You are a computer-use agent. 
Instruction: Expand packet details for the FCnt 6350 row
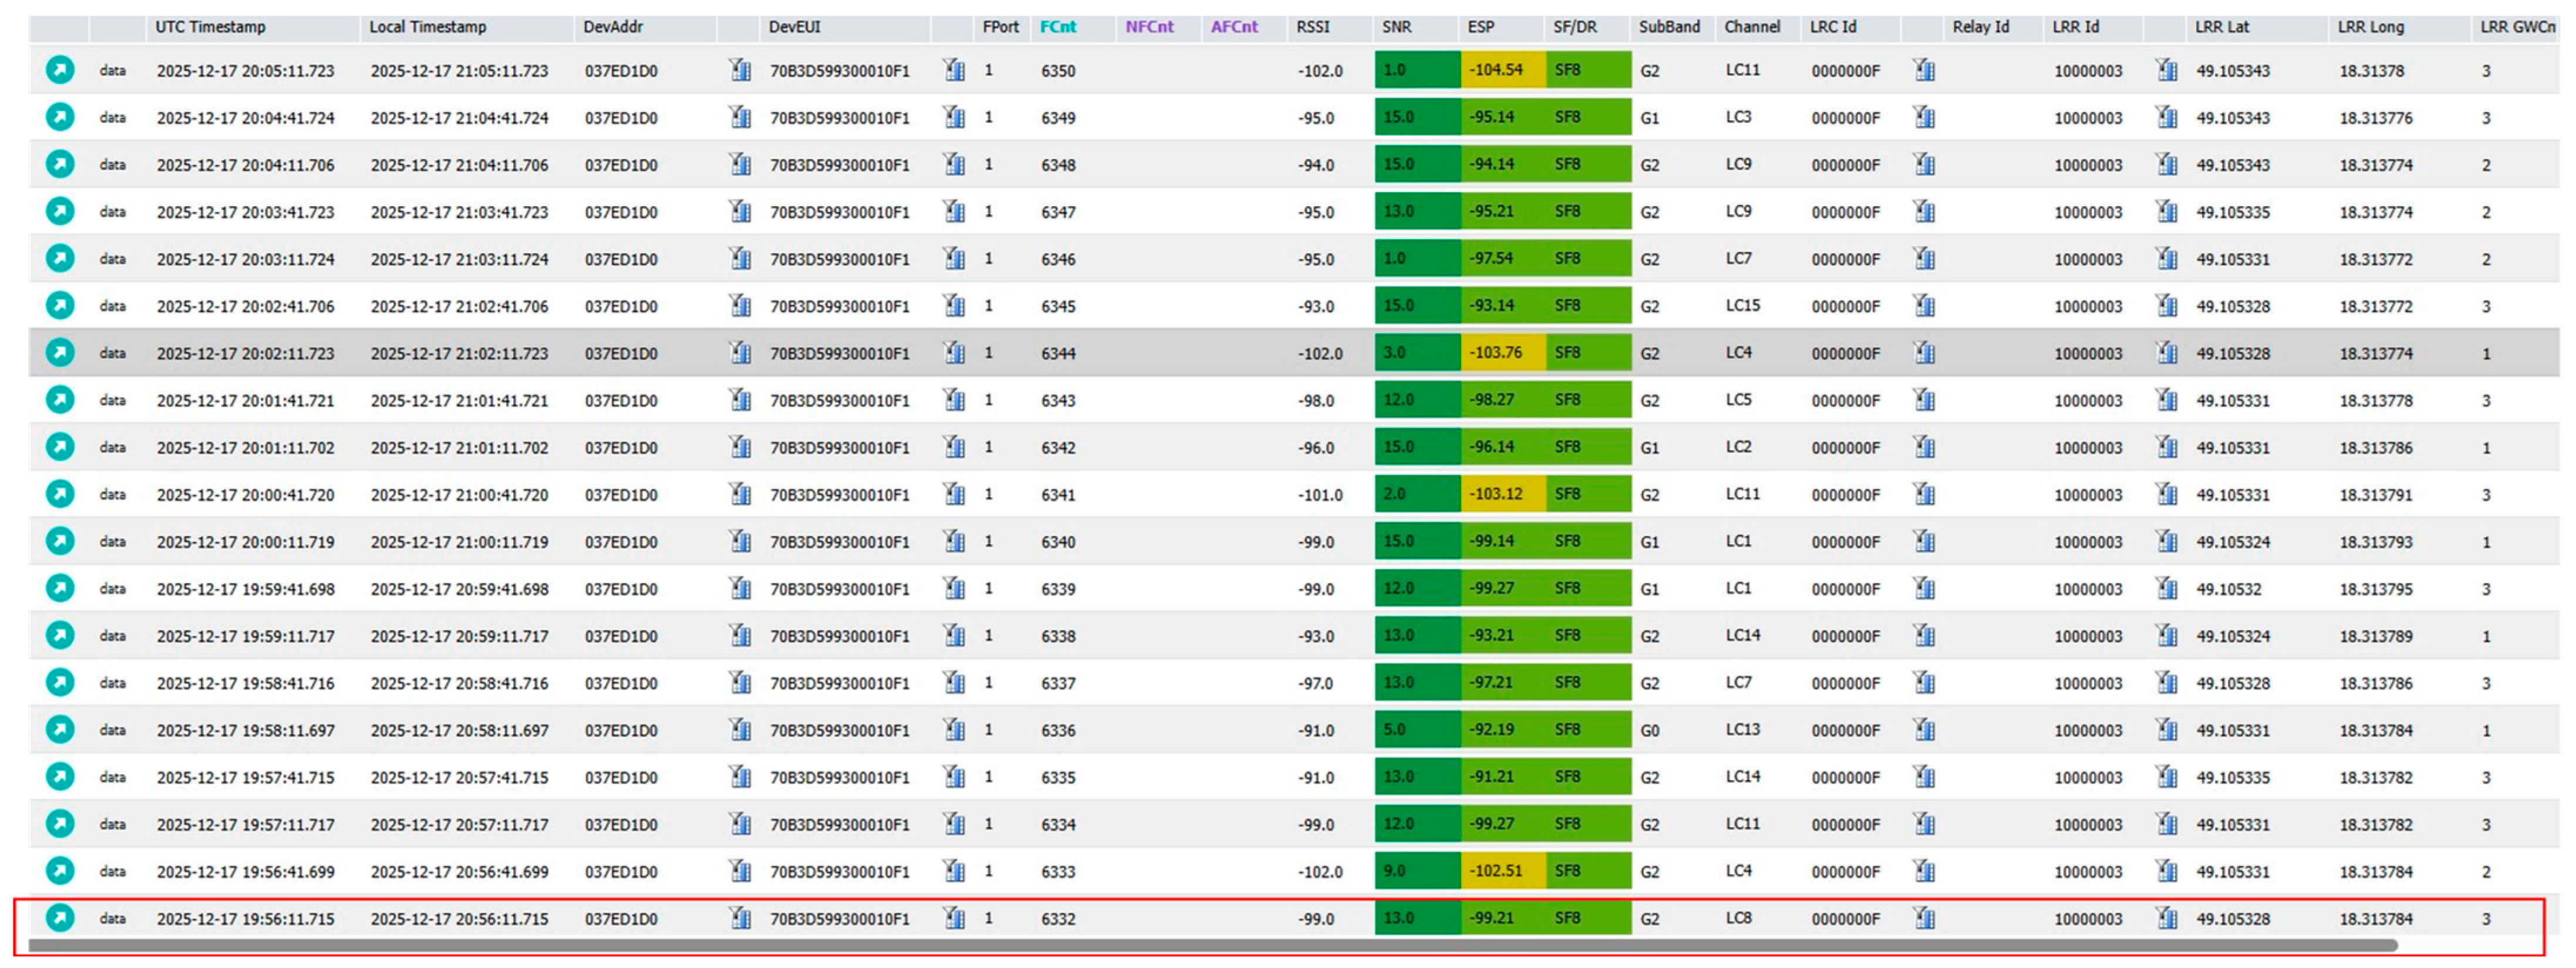[x=60, y=70]
